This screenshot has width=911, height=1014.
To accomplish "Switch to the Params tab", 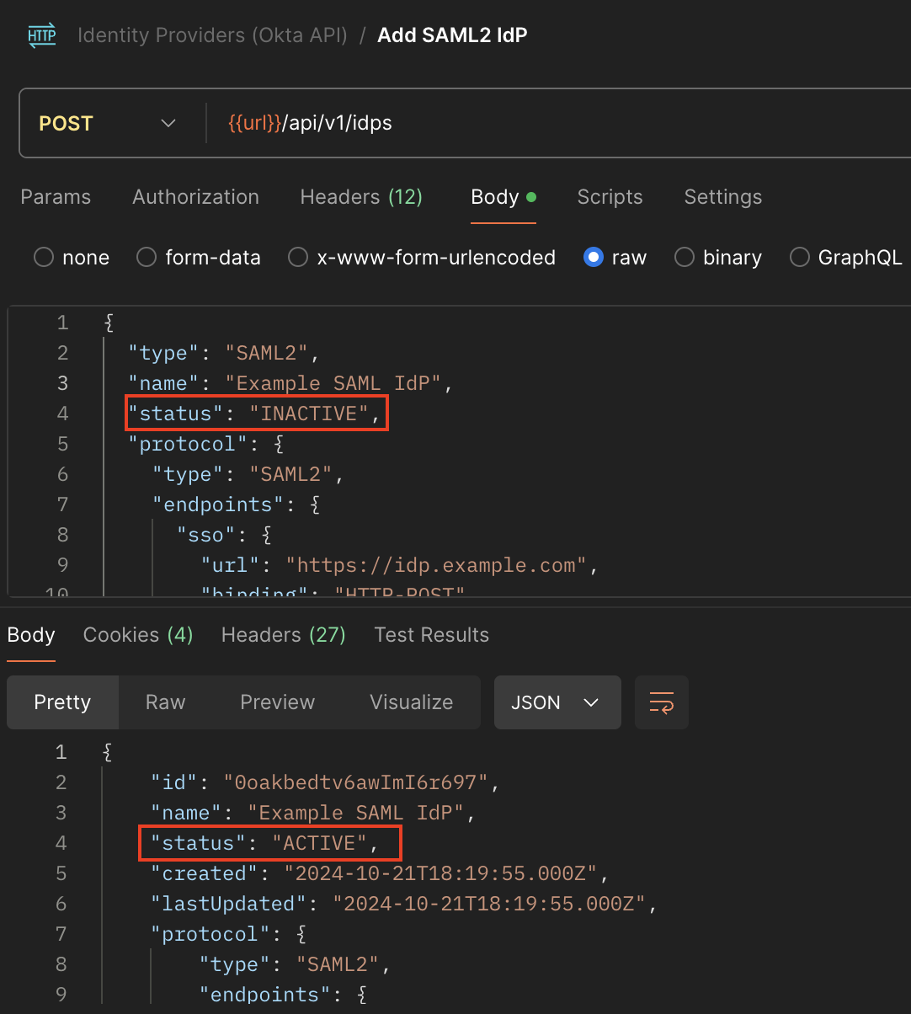I will click(56, 197).
